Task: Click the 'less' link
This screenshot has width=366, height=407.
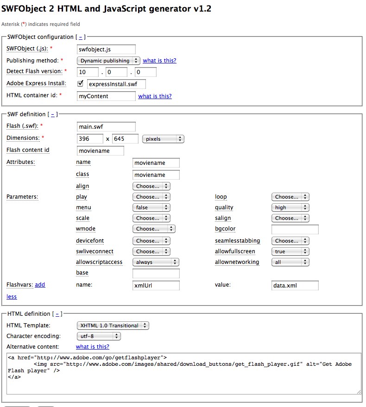Action: coord(12,296)
